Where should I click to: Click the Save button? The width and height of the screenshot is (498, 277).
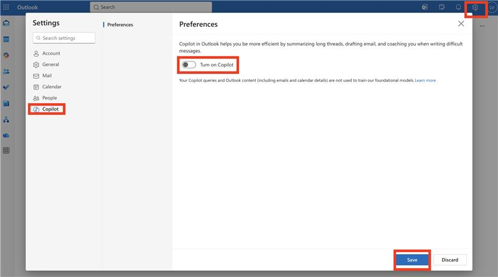[x=412, y=260]
